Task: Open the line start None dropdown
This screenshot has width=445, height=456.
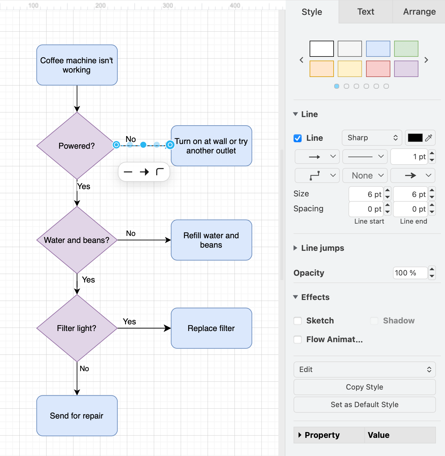Action: (365, 175)
